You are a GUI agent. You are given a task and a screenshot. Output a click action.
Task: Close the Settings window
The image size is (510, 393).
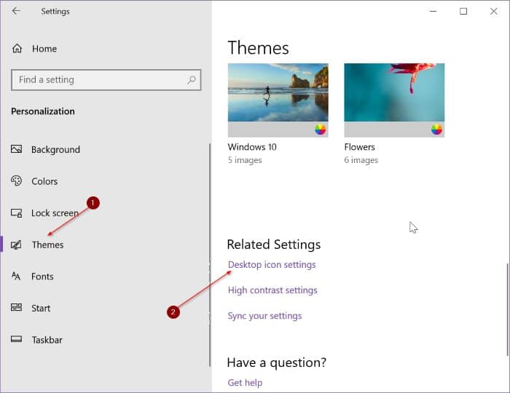[493, 12]
